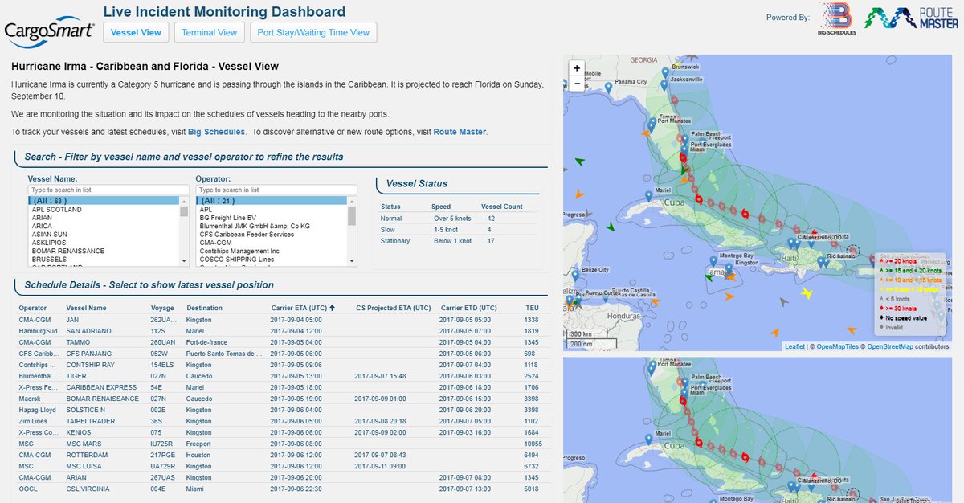Select the Brunswick port pin
Screen dimensions: 964x503
665,74
